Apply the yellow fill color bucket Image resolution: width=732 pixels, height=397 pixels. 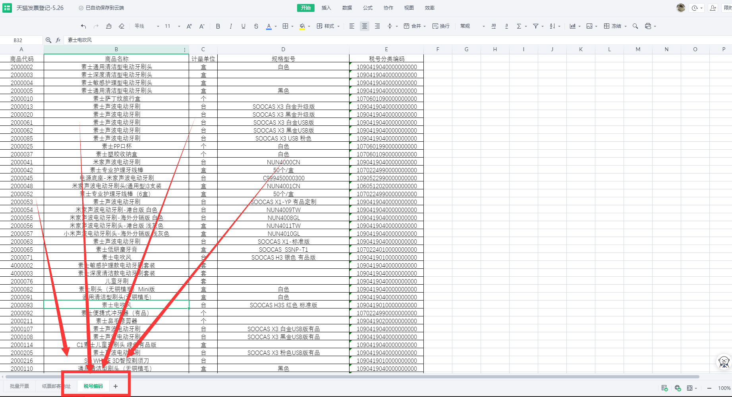point(302,26)
